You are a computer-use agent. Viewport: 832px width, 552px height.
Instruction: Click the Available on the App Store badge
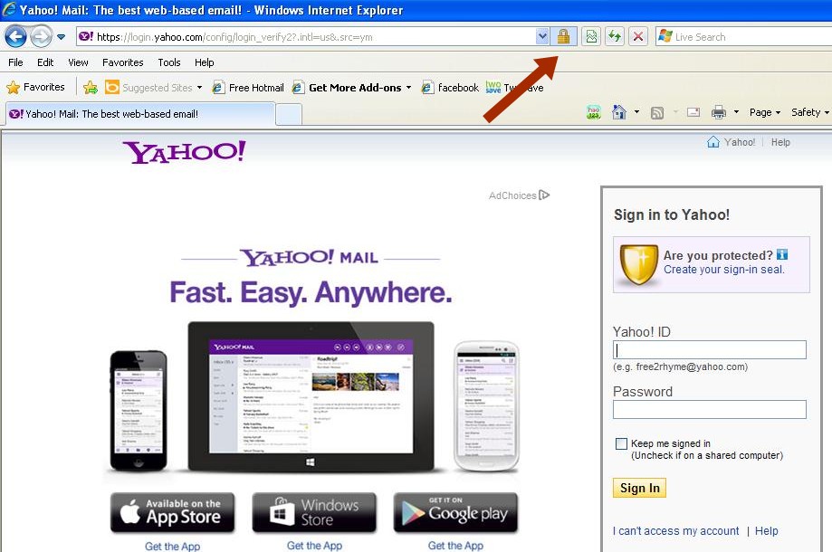click(x=172, y=512)
